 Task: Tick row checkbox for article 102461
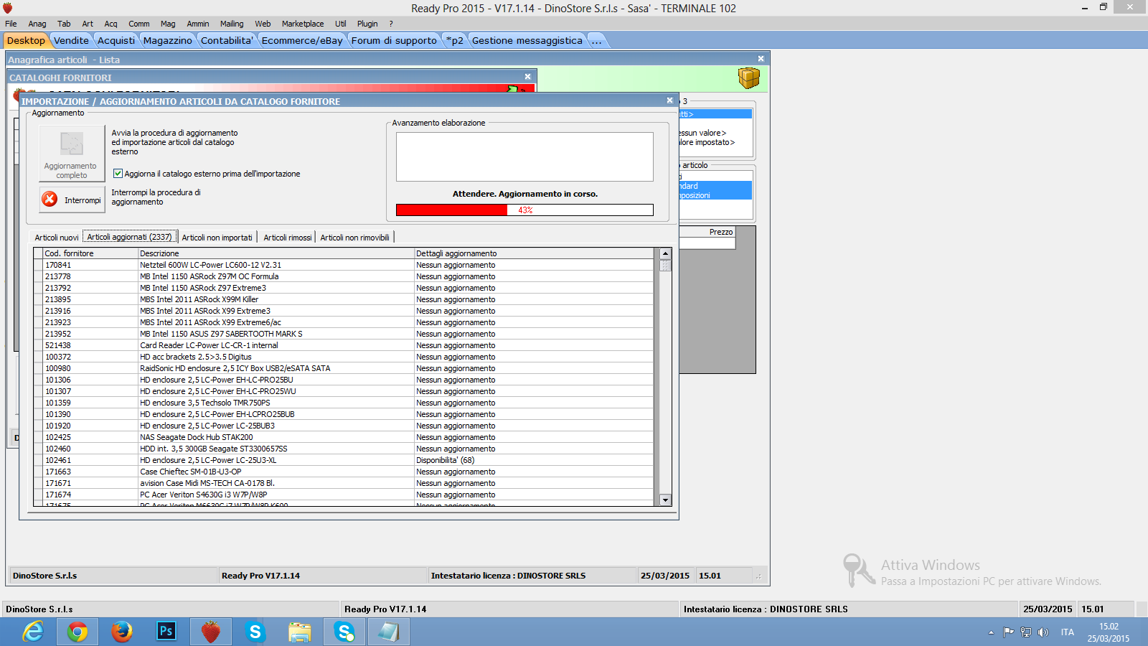click(38, 460)
